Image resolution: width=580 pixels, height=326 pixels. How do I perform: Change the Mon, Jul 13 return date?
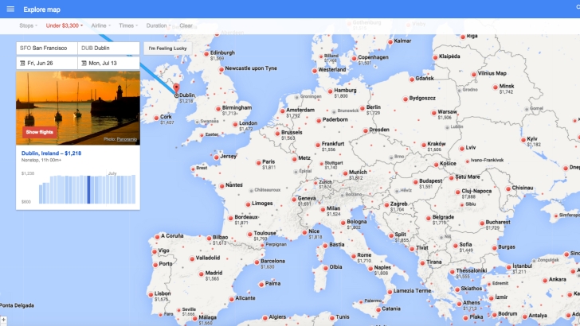[x=108, y=63]
